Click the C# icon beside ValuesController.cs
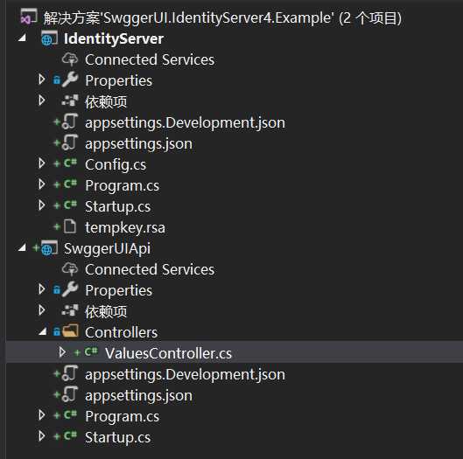The image size is (463, 459). [x=91, y=352]
